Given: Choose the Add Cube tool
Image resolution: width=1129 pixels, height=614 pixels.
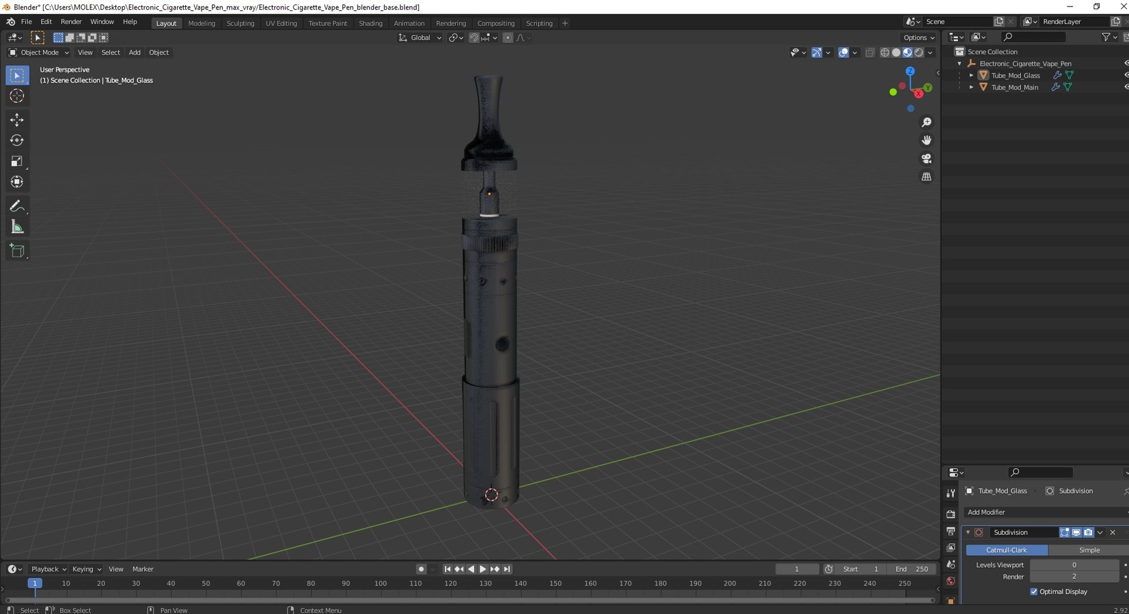Looking at the screenshot, I should click(x=17, y=251).
